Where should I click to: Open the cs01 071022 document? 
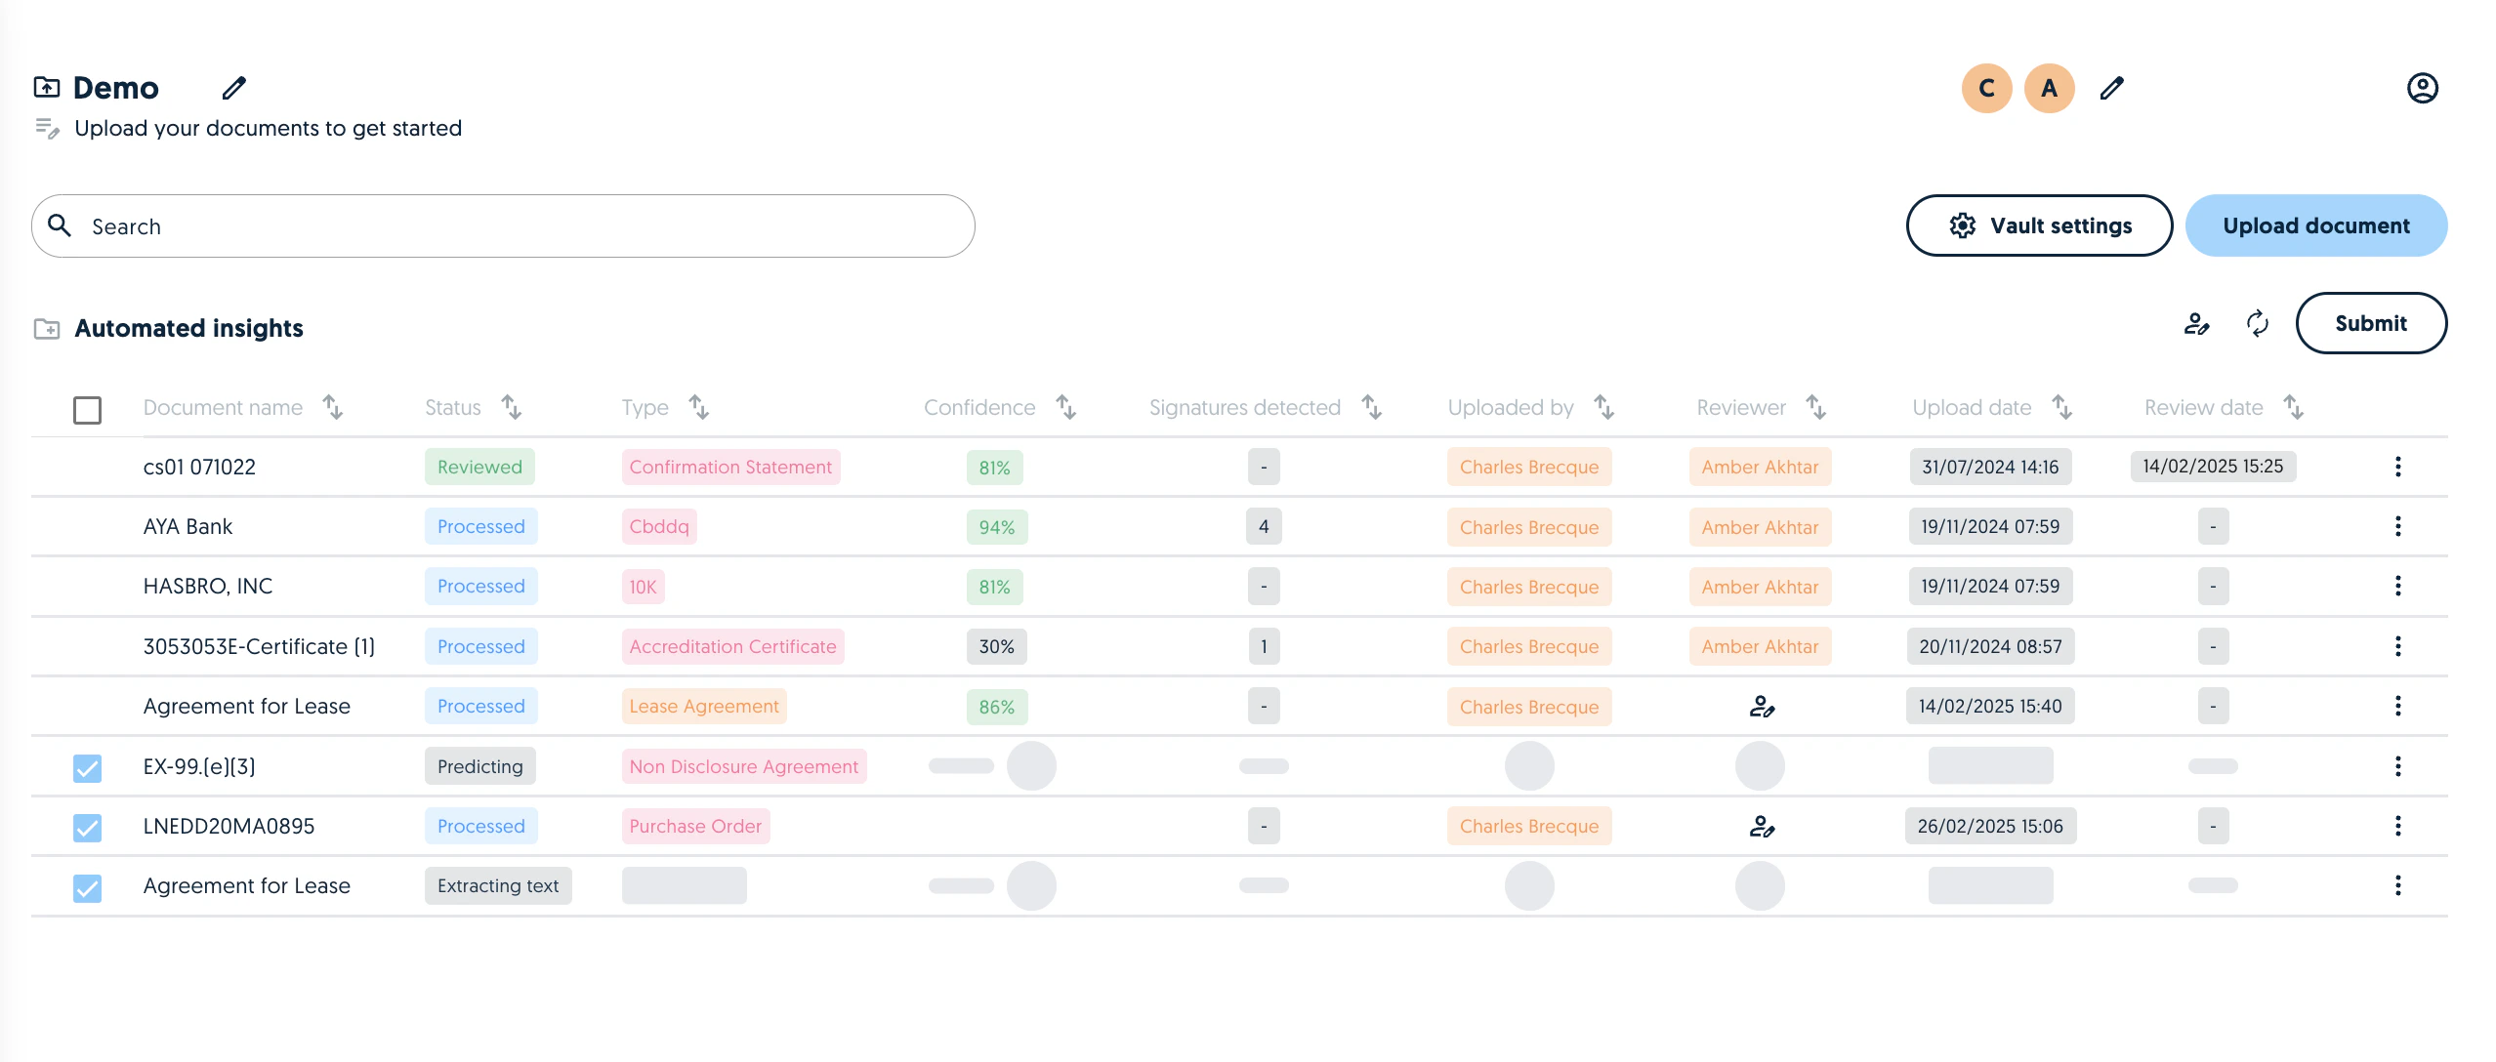coord(199,467)
